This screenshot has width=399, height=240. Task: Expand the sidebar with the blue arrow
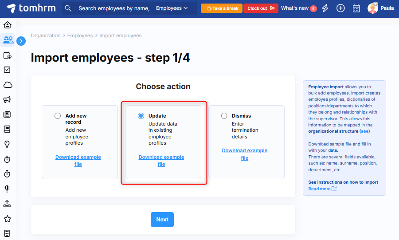pyautogui.click(x=21, y=41)
